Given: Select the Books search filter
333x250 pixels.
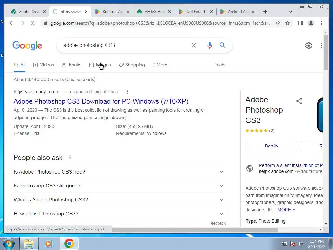Looking at the screenshot, I should 72,65.
